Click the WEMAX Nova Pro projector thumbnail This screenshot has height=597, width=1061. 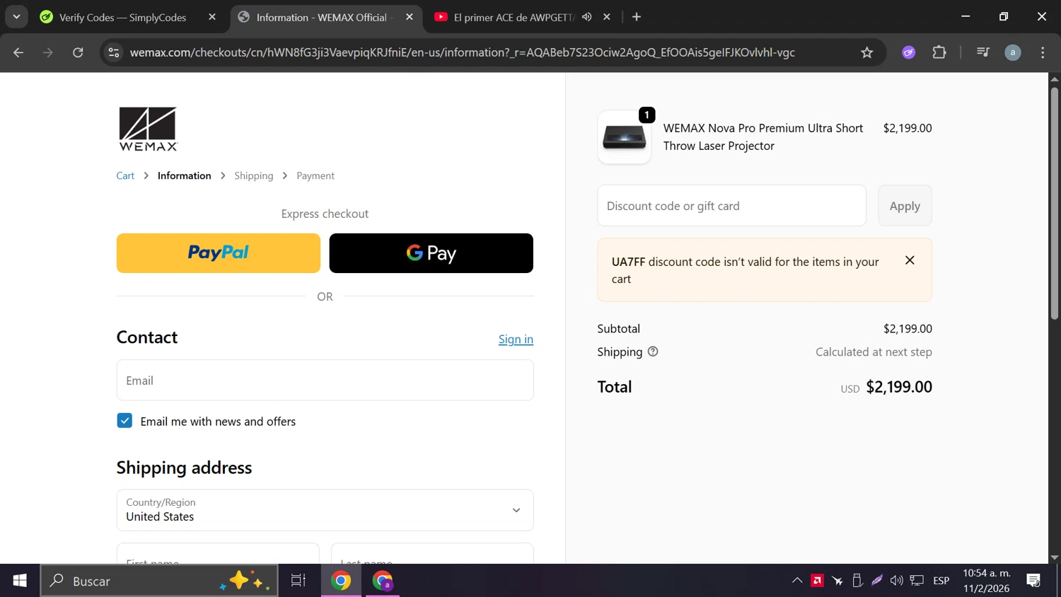pyautogui.click(x=624, y=137)
